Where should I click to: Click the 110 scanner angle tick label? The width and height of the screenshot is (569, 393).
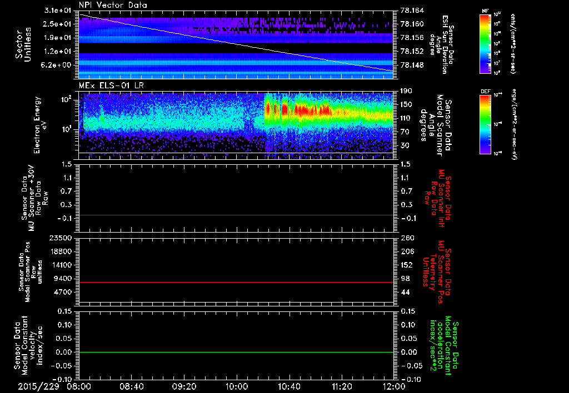pyautogui.click(x=407, y=118)
